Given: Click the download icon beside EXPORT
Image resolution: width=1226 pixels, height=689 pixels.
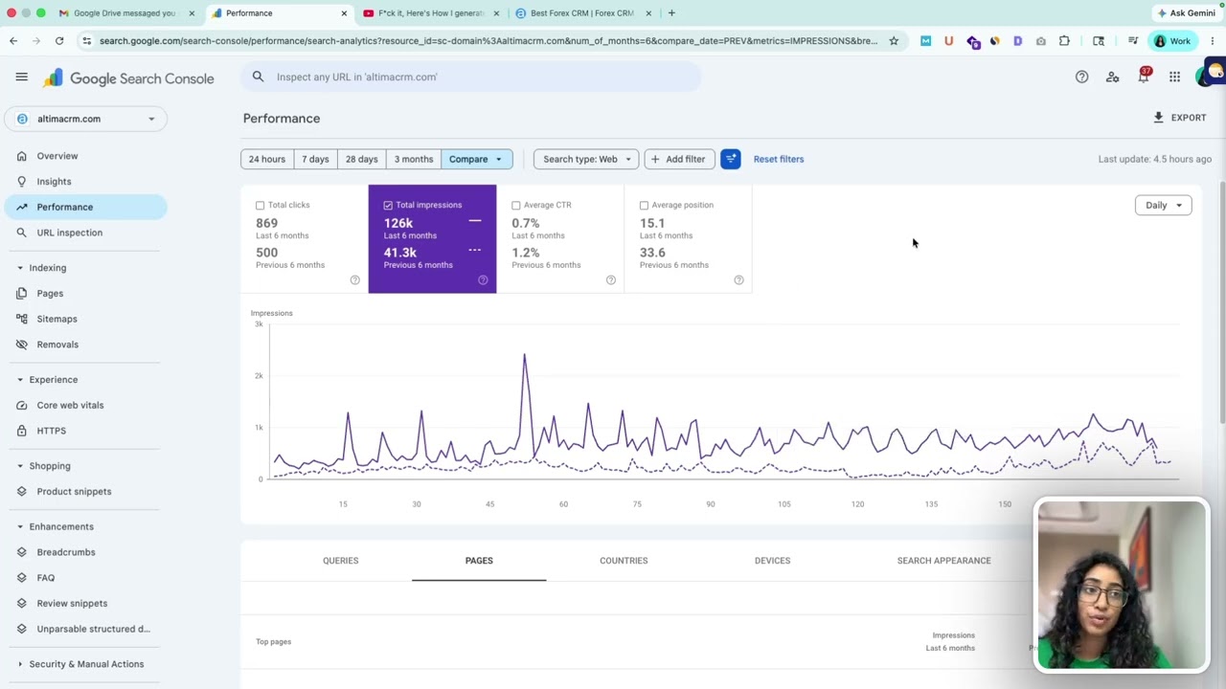Looking at the screenshot, I should (1158, 118).
